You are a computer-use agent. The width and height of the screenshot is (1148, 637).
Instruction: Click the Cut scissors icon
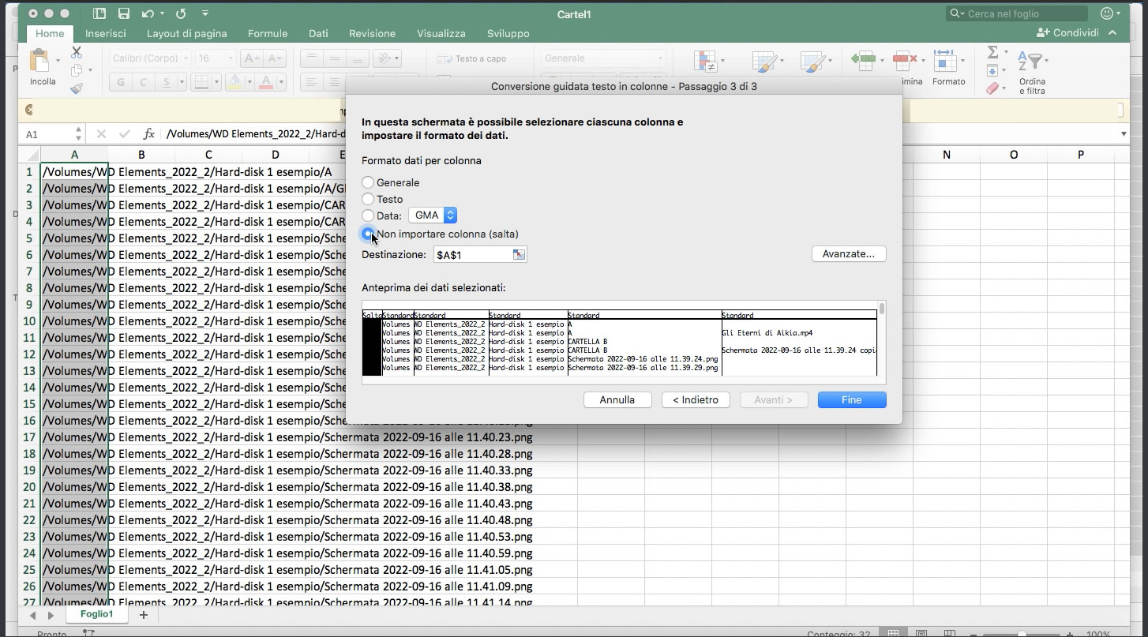click(77, 52)
